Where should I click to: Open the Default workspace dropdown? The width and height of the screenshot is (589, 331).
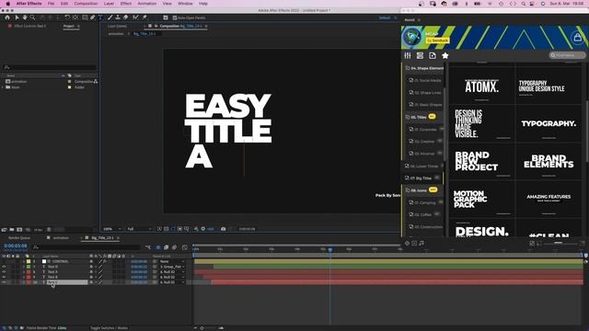pos(385,17)
